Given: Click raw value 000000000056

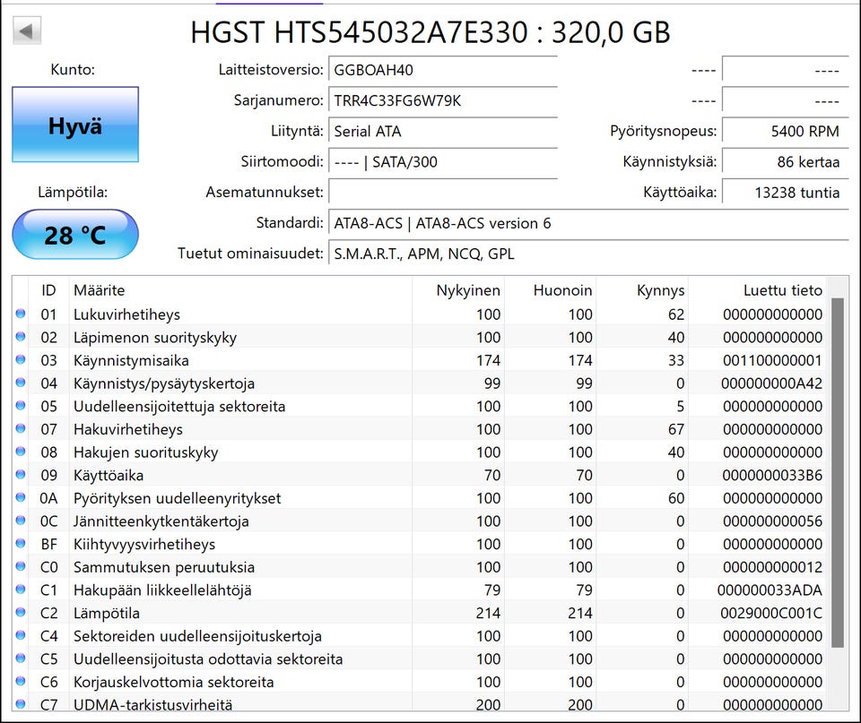Looking at the screenshot, I should [x=772, y=521].
